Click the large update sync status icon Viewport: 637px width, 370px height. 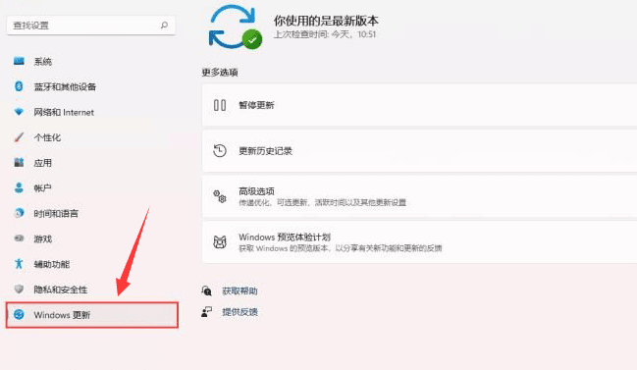pos(236,26)
